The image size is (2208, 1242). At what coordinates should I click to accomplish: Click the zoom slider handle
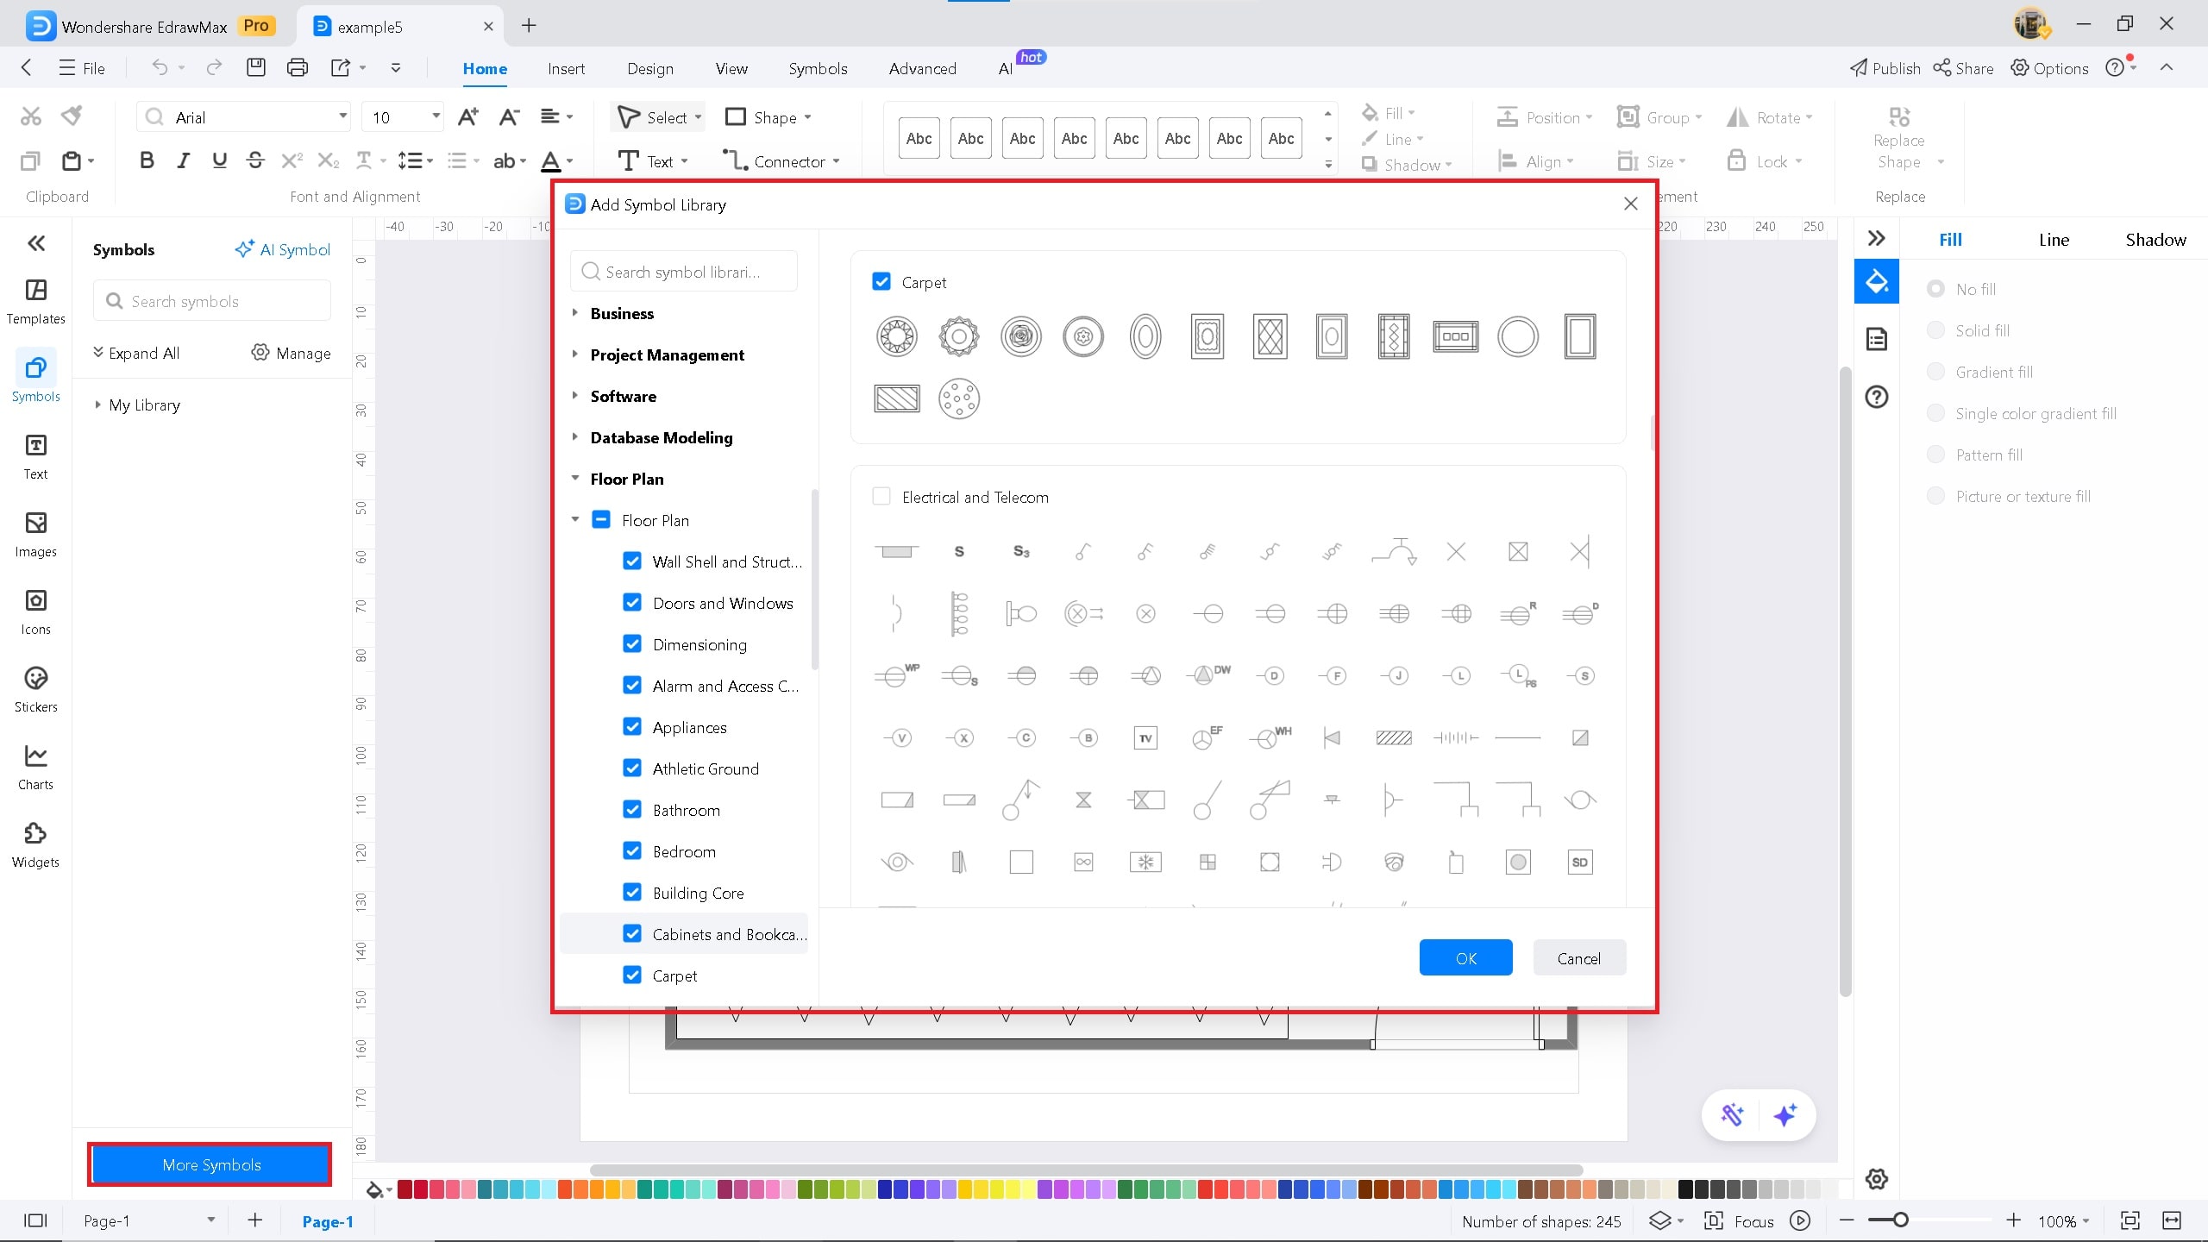pyautogui.click(x=1900, y=1220)
